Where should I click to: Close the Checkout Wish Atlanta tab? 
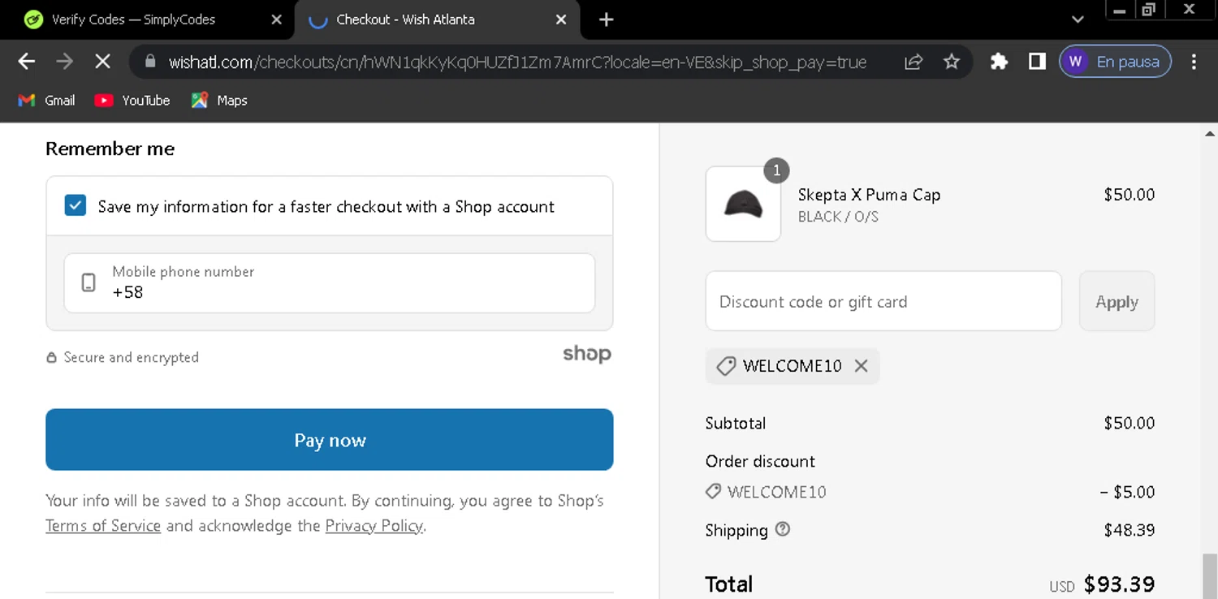click(561, 19)
